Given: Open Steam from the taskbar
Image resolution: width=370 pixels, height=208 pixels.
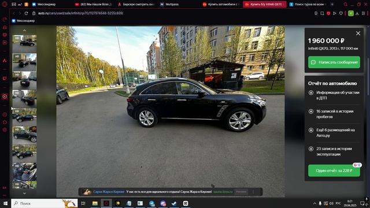Looking at the screenshot, I should (x=174, y=203).
